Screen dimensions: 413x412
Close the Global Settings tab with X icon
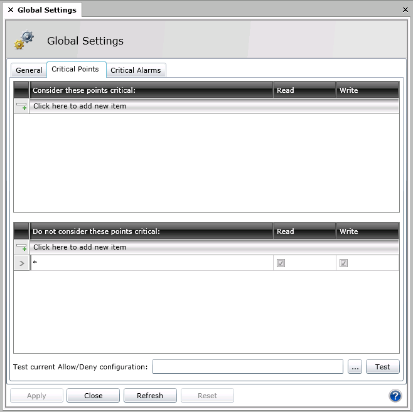tap(10, 10)
